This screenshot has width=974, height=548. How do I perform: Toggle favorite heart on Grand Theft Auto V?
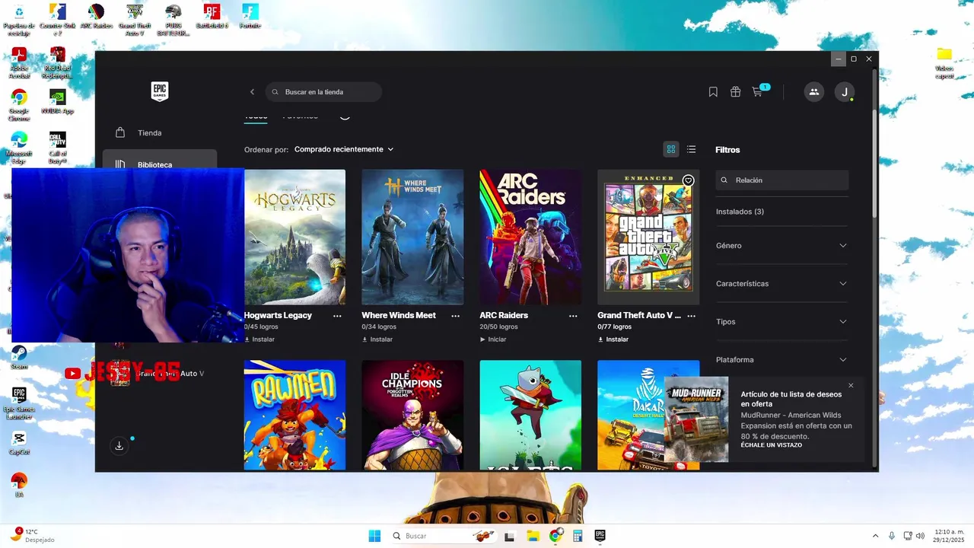[x=688, y=180]
